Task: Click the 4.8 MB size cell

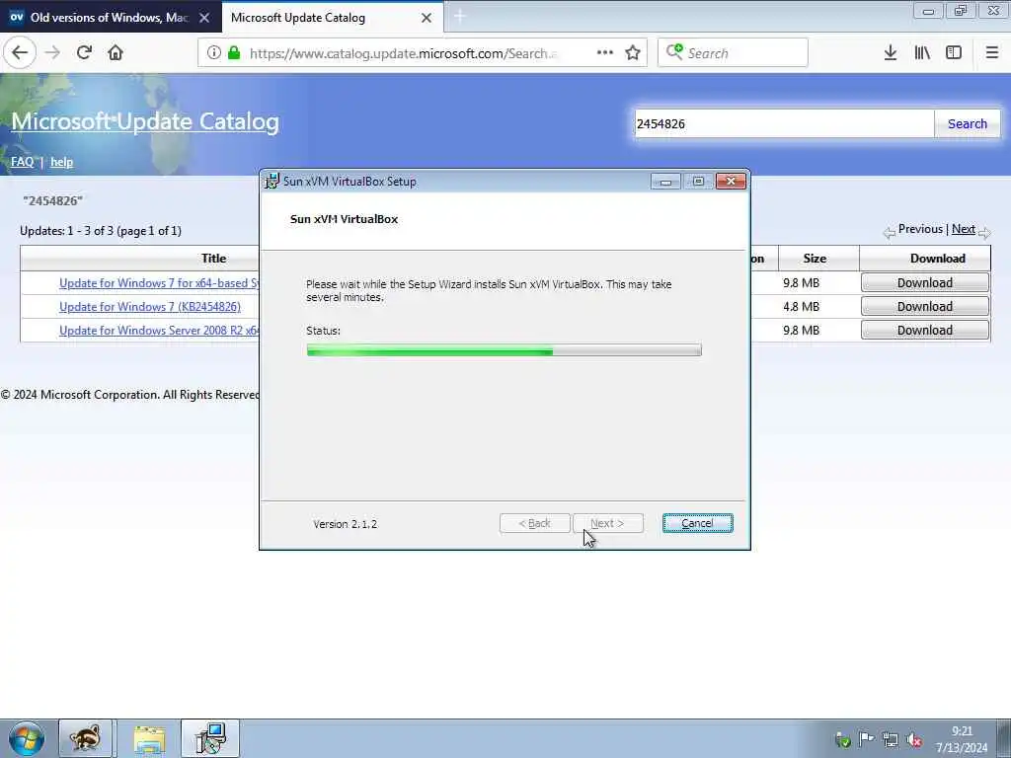Action: click(801, 307)
